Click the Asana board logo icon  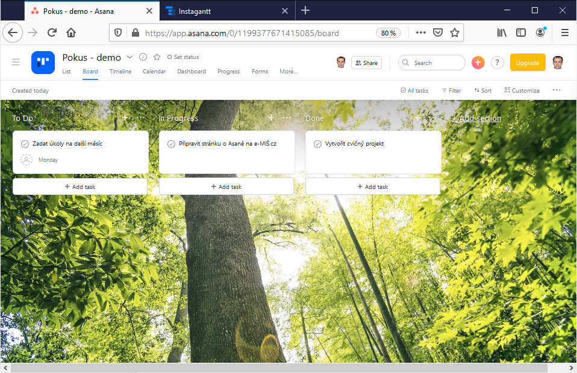point(43,63)
